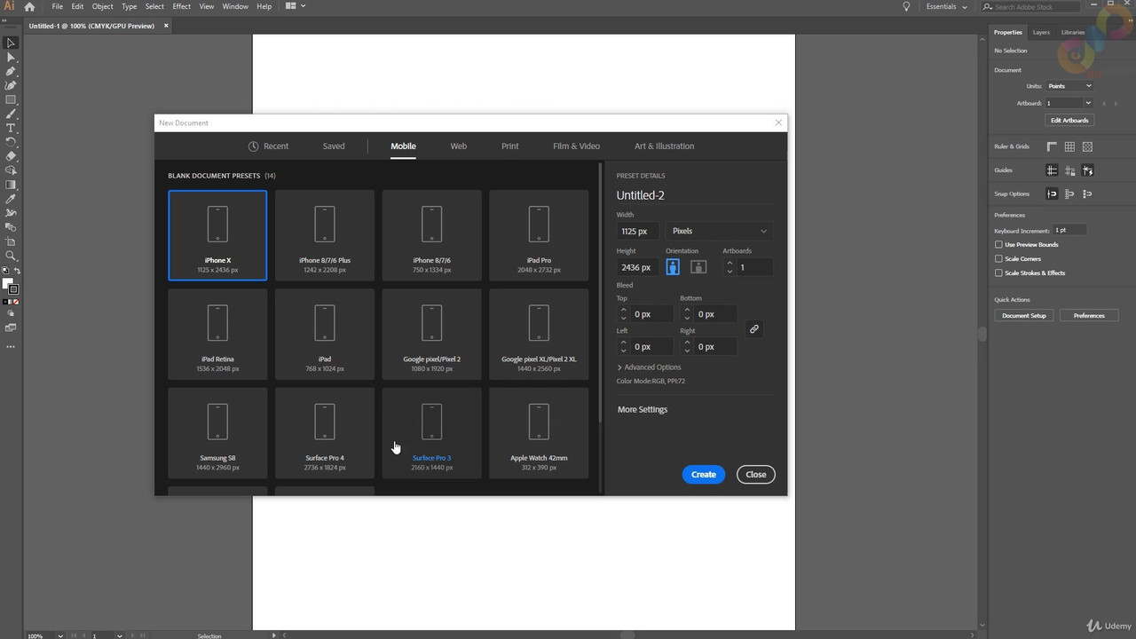Toggle Snap to Point option
The image size is (1136, 639).
1052,193
